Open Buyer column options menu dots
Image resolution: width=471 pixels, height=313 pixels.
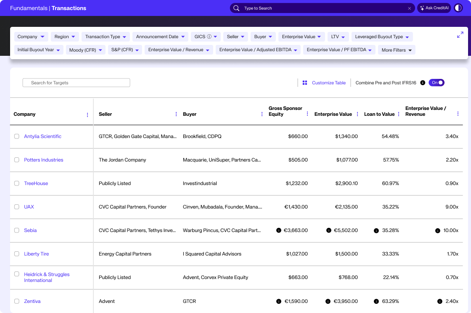pyautogui.click(x=262, y=114)
